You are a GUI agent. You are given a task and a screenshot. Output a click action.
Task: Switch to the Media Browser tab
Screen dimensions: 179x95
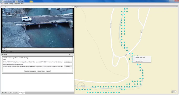coord(5,93)
